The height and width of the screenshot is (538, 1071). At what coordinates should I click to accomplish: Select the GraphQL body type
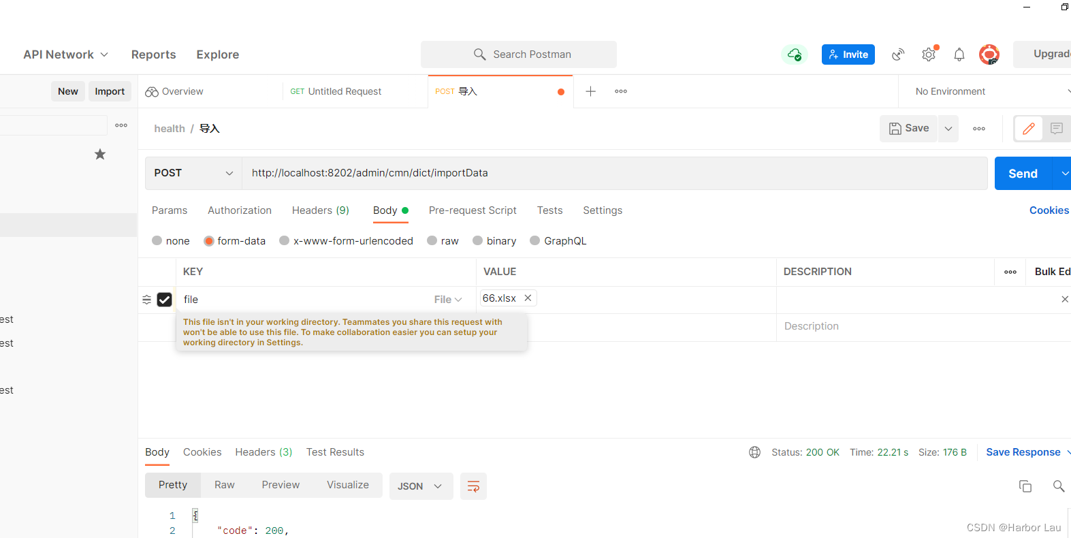[535, 240]
